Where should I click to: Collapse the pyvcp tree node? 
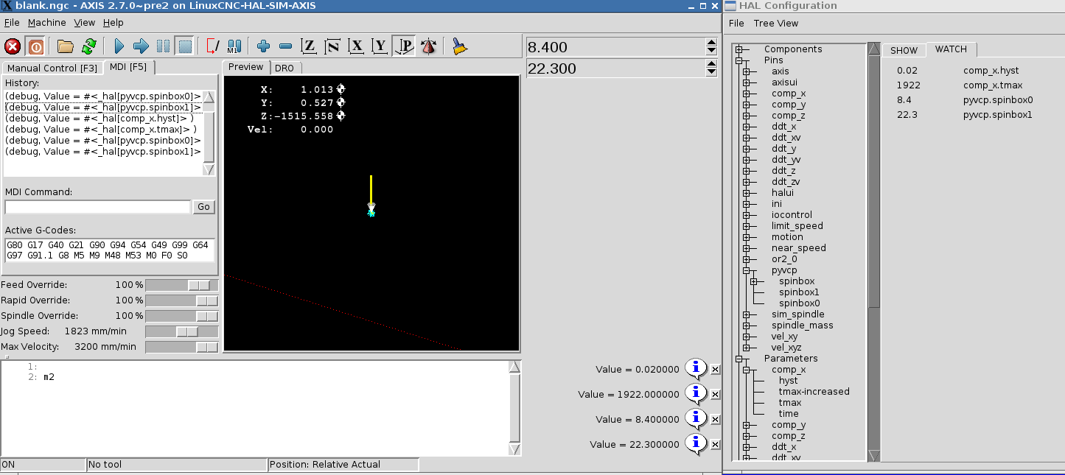(746, 270)
